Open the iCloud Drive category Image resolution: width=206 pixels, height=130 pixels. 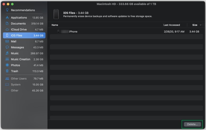click(19, 30)
